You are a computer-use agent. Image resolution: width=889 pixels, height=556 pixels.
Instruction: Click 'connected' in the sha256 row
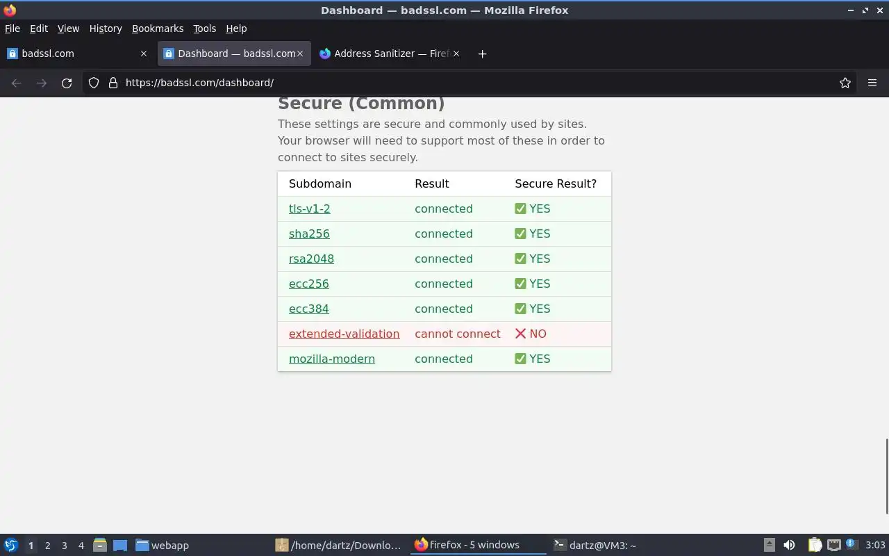click(444, 234)
